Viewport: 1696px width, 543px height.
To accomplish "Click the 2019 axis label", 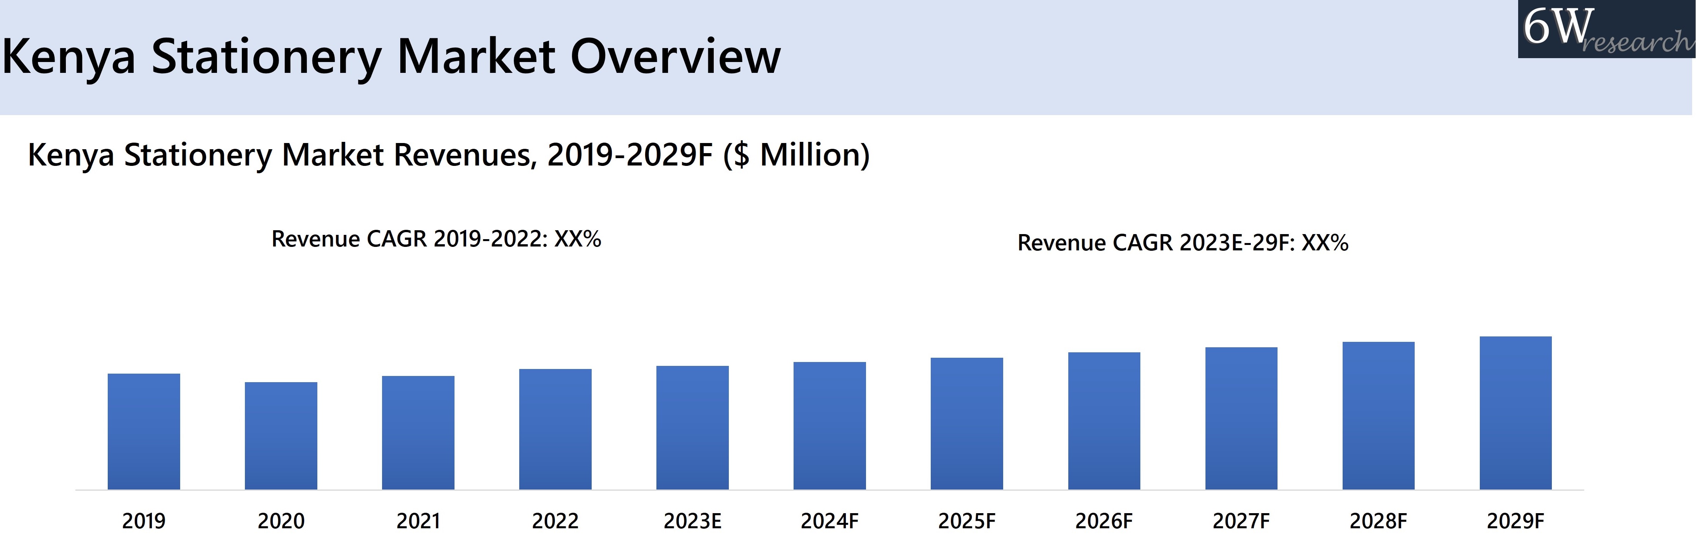I will [x=143, y=521].
